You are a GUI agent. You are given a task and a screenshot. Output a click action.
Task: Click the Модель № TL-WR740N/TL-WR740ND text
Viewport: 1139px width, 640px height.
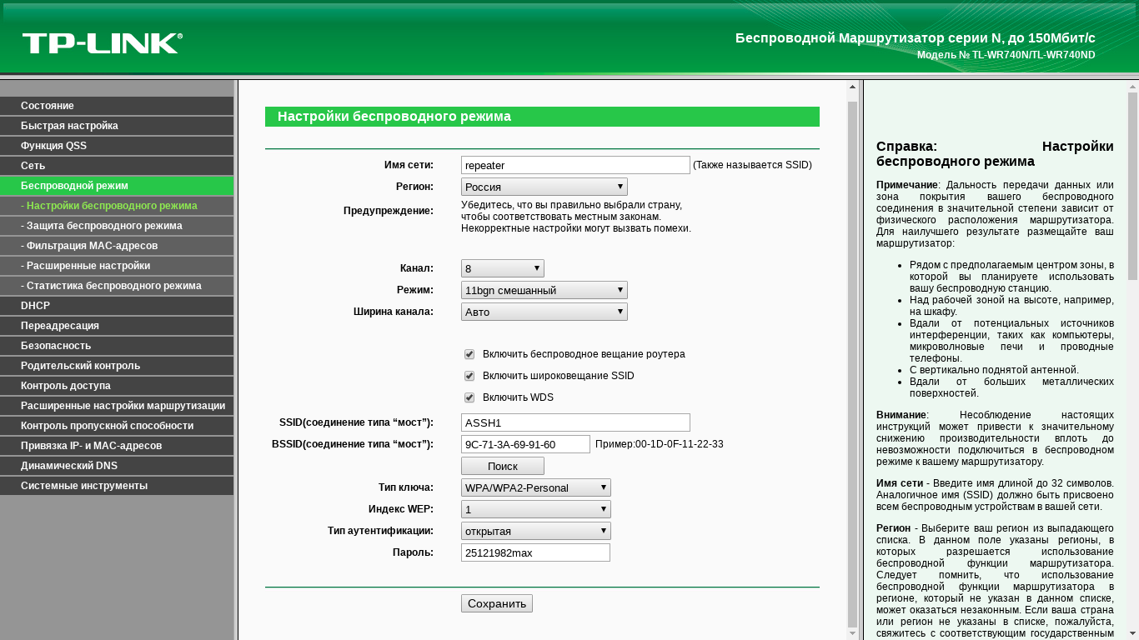coord(1006,55)
